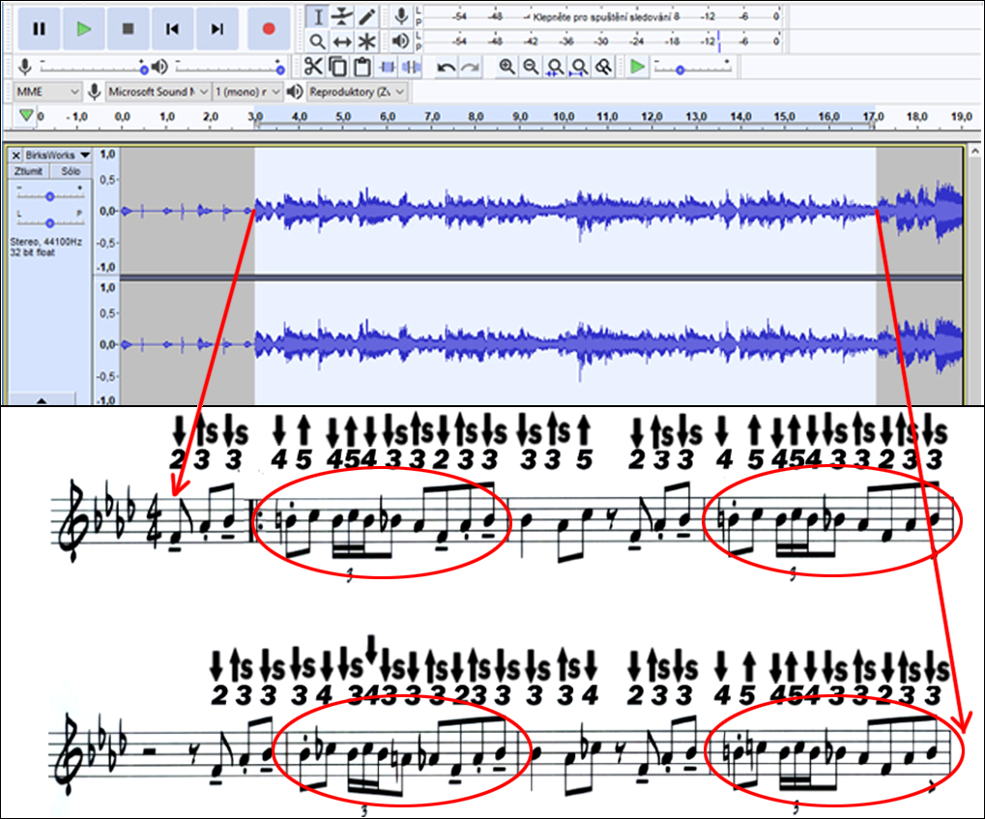Open the Microsoft Sound Mapper input dropdown
Image resolution: width=985 pixels, height=819 pixels.
coord(158,92)
